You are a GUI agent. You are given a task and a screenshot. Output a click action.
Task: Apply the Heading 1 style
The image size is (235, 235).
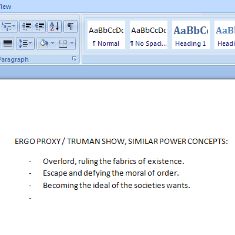[191, 35]
